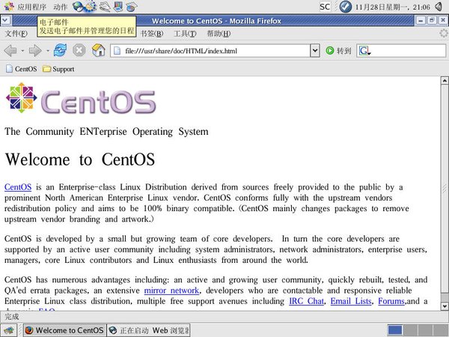This screenshot has width=449, height=337.
Task: Click the panel clock showing 21:06
Action: [x=393, y=7]
